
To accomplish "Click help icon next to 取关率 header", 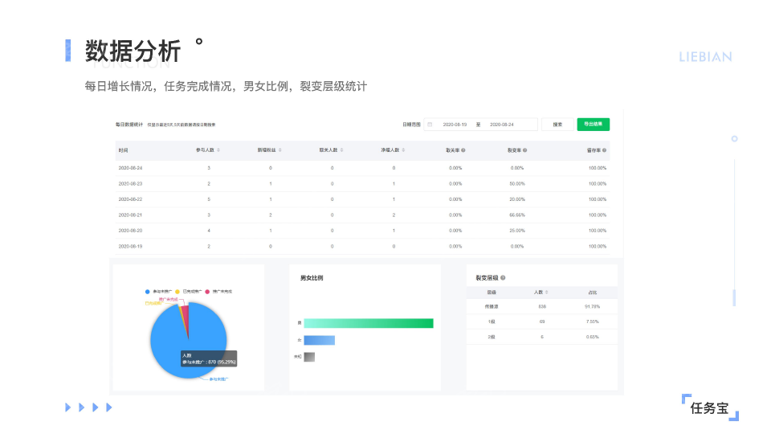I will click(x=463, y=150).
